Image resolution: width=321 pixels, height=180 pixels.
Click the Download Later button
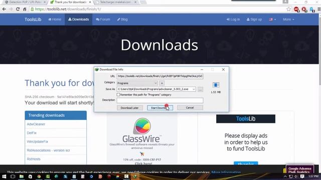[x=129, y=108]
